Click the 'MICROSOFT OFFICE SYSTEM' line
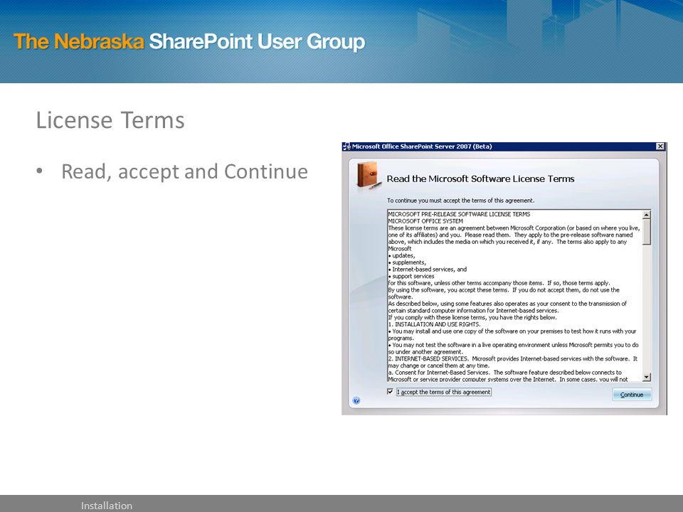 [x=425, y=221]
